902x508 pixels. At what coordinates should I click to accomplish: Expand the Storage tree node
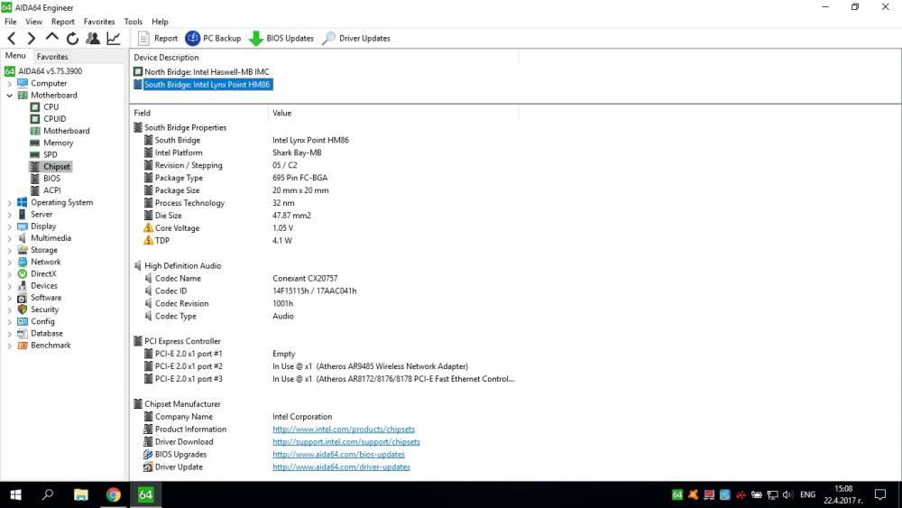pos(9,250)
